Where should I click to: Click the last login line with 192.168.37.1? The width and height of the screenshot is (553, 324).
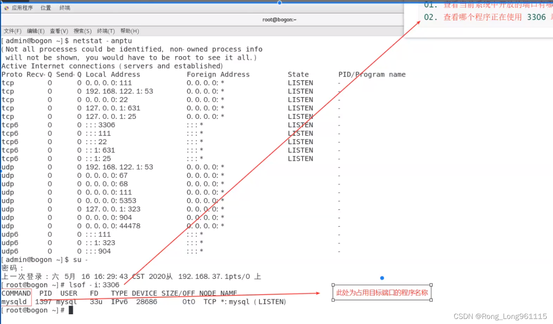coord(131,277)
